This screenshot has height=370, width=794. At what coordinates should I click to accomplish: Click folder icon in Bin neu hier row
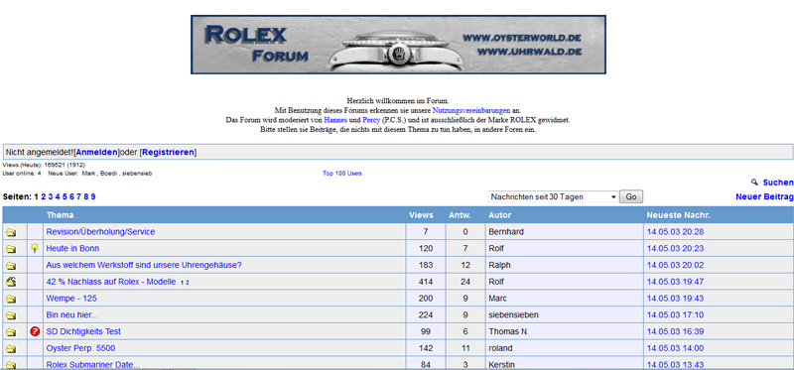(x=11, y=315)
